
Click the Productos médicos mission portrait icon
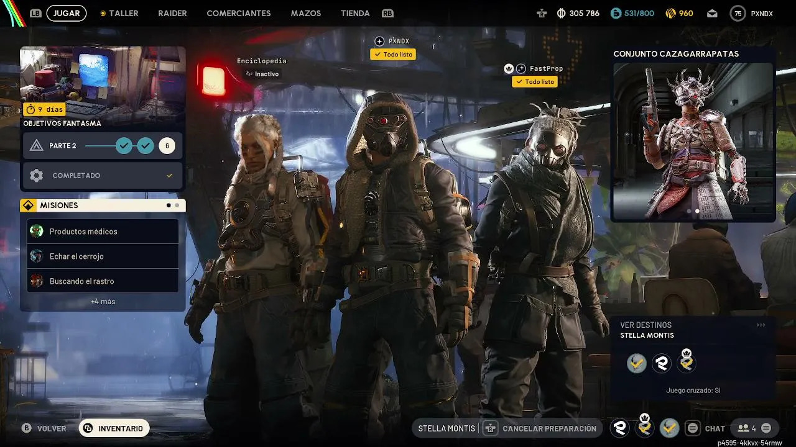pyautogui.click(x=37, y=232)
